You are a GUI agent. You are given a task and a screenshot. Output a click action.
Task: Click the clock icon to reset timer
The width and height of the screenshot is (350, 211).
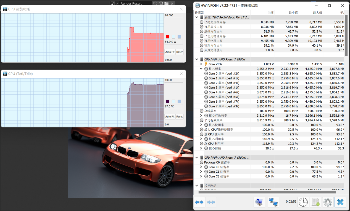(x=303, y=202)
